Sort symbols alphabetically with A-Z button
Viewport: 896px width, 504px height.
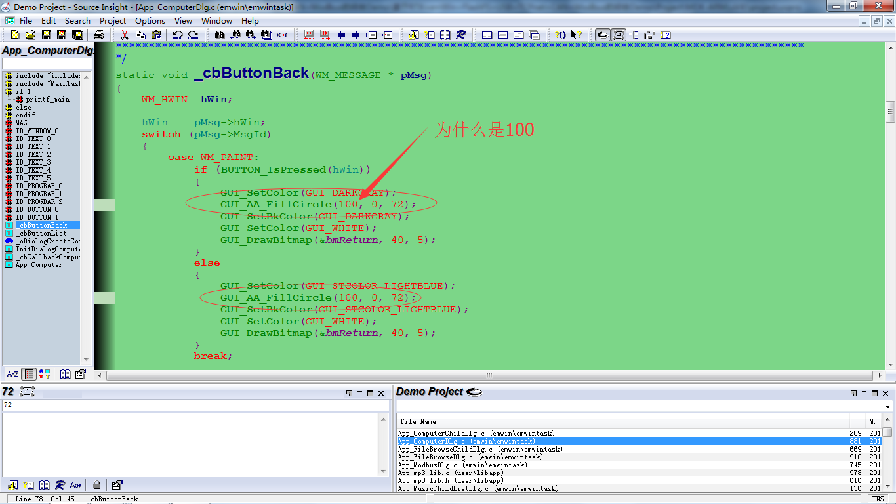[12, 374]
